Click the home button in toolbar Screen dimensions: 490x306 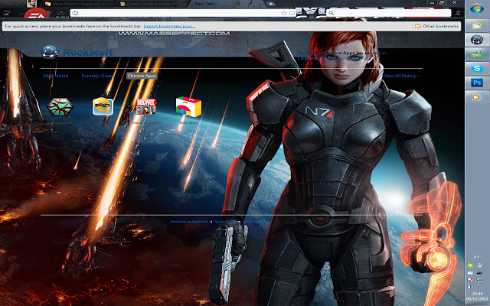point(61,14)
